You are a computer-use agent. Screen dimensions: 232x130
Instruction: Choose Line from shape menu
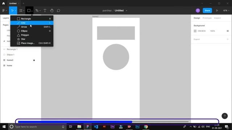[x=32, y=23]
